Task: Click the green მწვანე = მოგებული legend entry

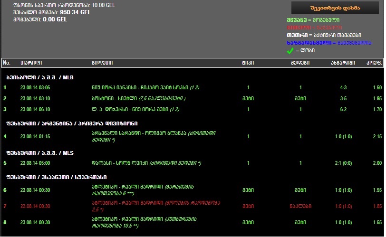Action: 313,20
